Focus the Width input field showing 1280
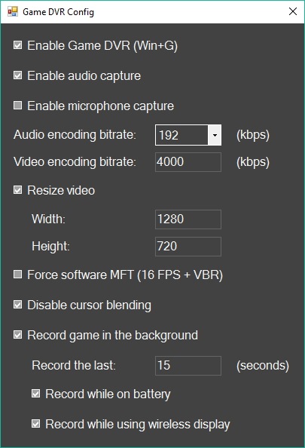Image resolution: width=305 pixels, height=448 pixels. coord(188,219)
